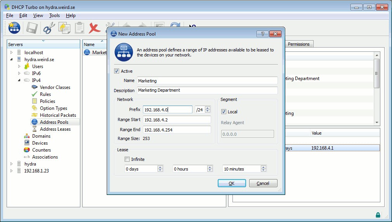Viewport: 392px width, 222px height.
Task: Click the lock icon in status bar
Action: (x=378, y=215)
